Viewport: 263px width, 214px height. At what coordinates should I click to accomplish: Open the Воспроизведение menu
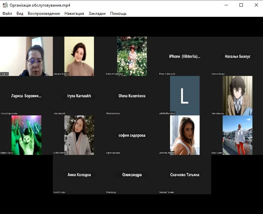click(x=44, y=14)
